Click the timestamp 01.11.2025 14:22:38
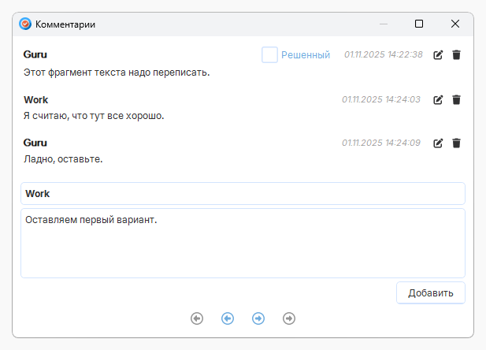The image size is (486, 350). [383, 55]
